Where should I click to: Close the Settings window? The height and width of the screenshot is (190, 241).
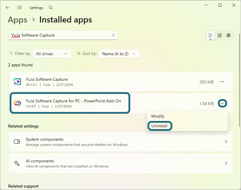pyautogui.click(x=233, y=5)
